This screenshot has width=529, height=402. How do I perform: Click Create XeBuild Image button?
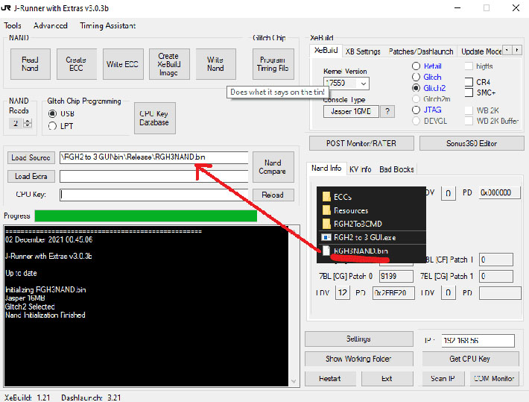[x=169, y=64]
